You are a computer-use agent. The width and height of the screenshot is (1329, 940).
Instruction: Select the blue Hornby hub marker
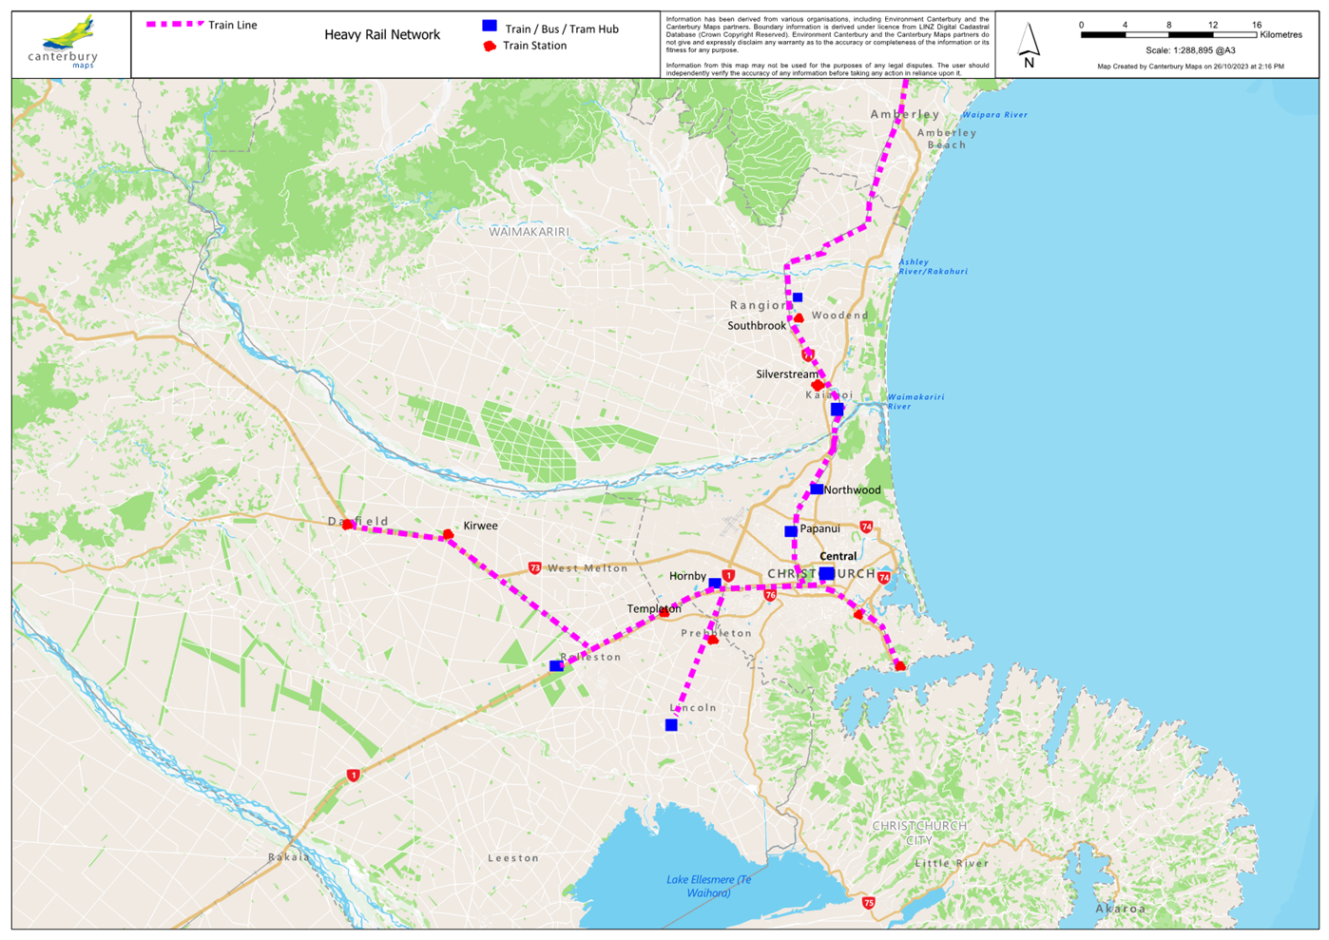(x=715, y=584)
